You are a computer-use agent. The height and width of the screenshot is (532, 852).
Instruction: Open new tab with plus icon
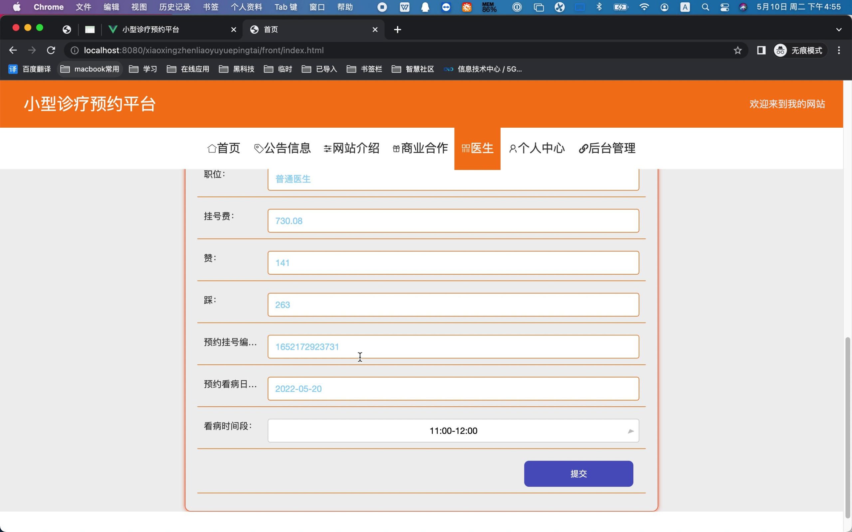pos(397,30)
